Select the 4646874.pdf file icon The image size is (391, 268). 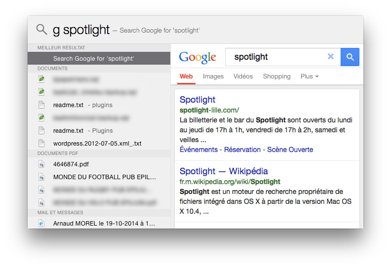(x=41, y=164)
